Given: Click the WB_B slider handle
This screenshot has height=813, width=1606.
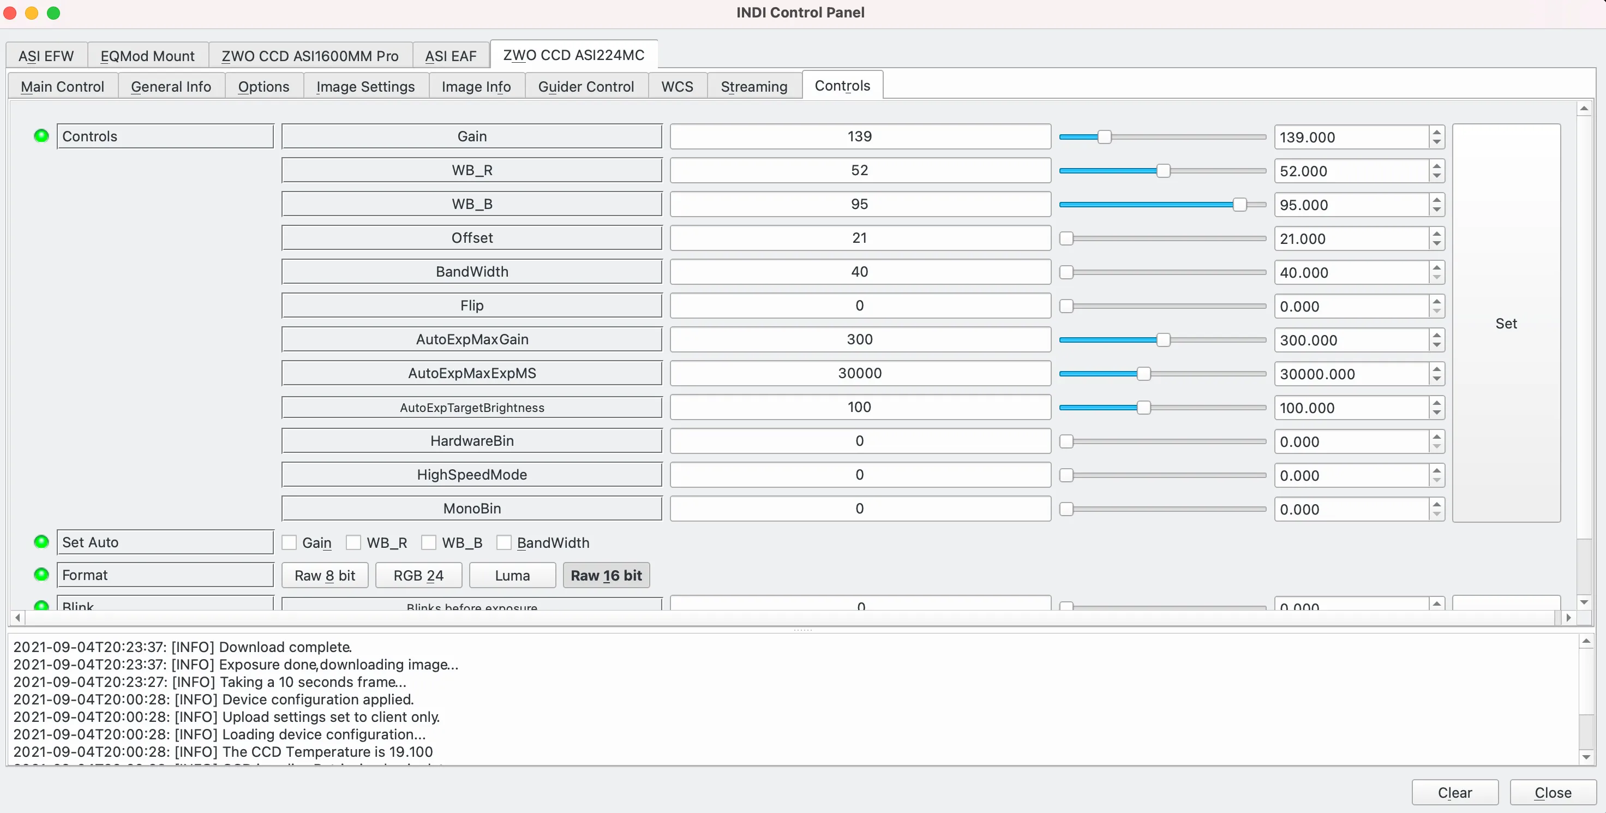Looking at the screenshot, I should (1239, 205).
